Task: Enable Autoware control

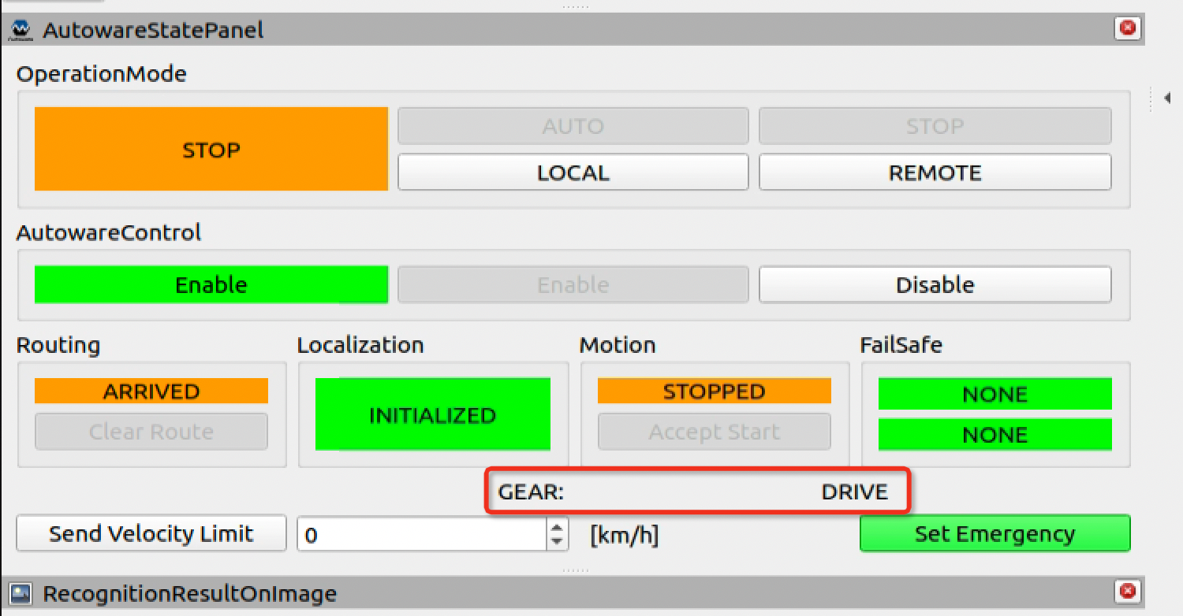Action: (573, 284)
